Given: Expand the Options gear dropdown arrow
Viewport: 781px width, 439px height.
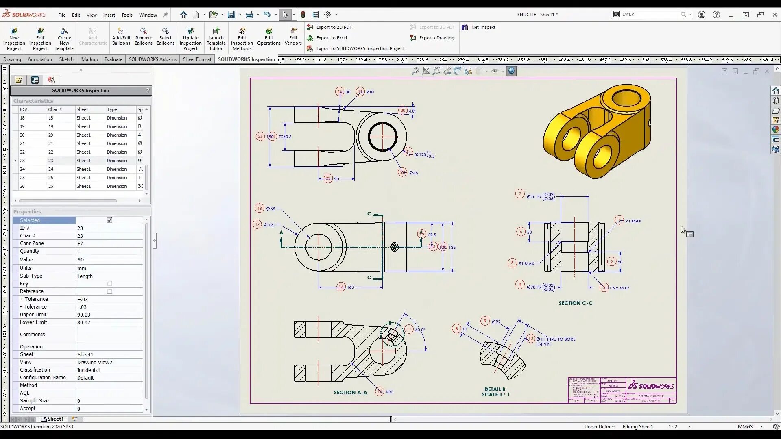Looking at the screenshot, I should (336, 15).
